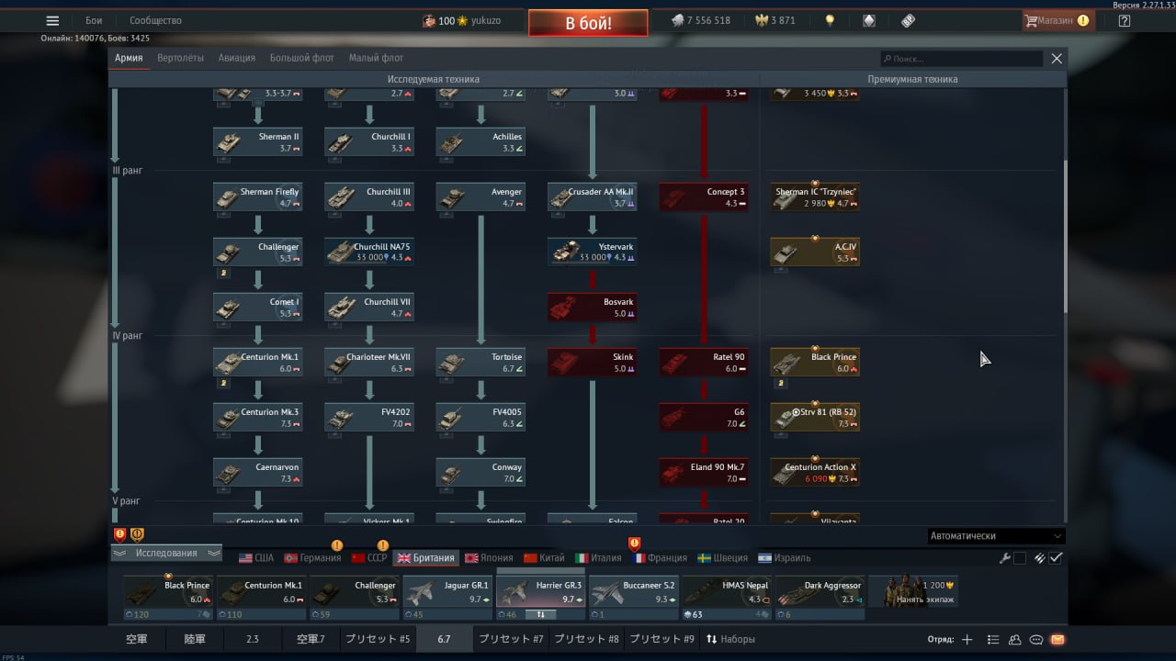Expand the Исследования panel toggle

point(166,553)
